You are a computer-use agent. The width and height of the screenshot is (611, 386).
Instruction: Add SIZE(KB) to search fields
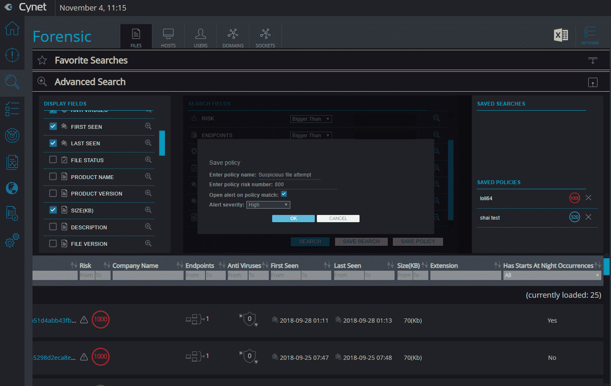[x=148, y=210]
